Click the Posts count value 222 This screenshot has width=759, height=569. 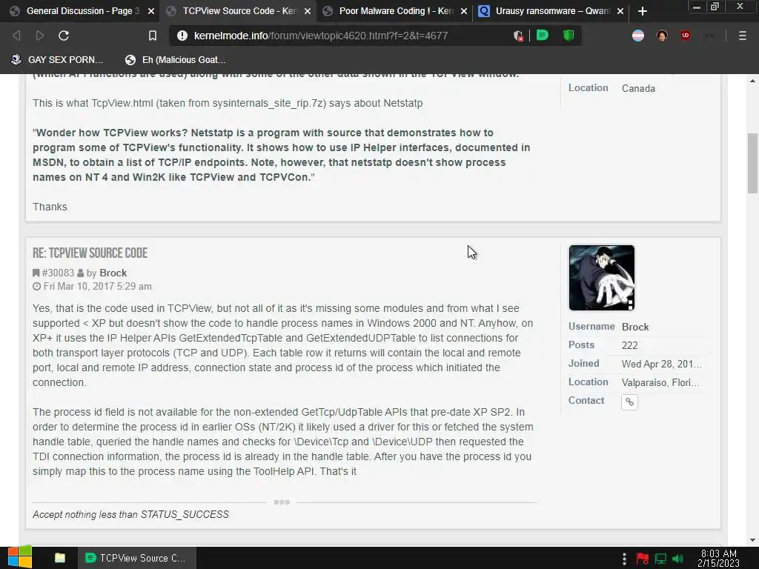630,345
